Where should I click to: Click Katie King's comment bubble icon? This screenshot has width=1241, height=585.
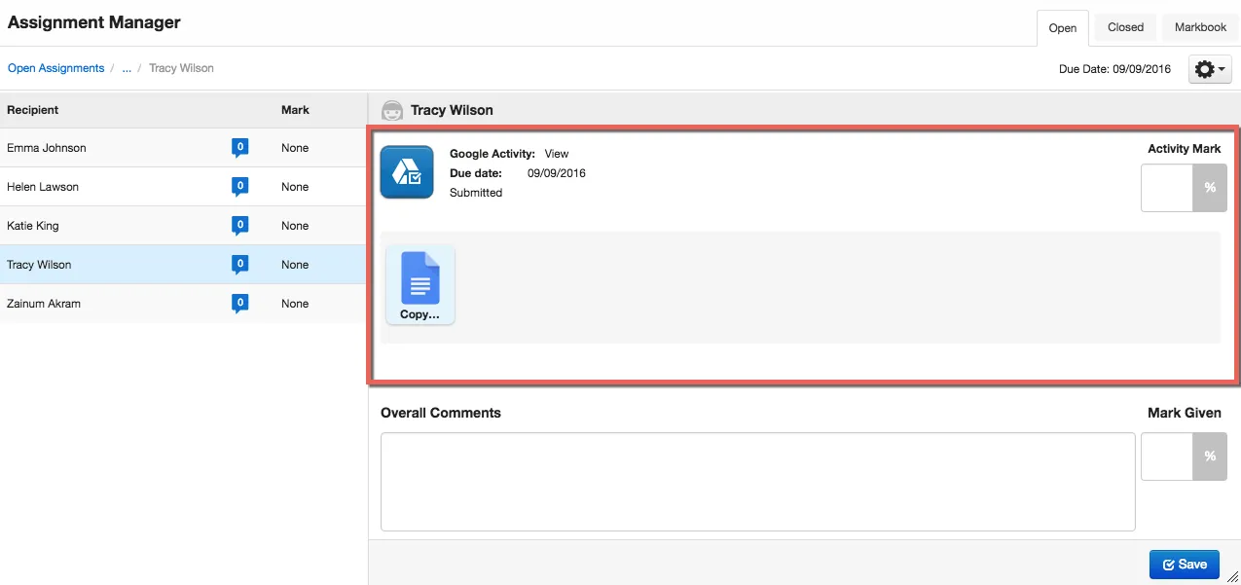pos(239,226)
